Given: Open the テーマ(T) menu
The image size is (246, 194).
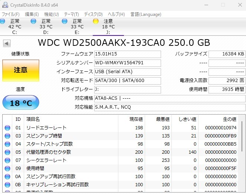Looking at the screenshot, I should (72, 14).
